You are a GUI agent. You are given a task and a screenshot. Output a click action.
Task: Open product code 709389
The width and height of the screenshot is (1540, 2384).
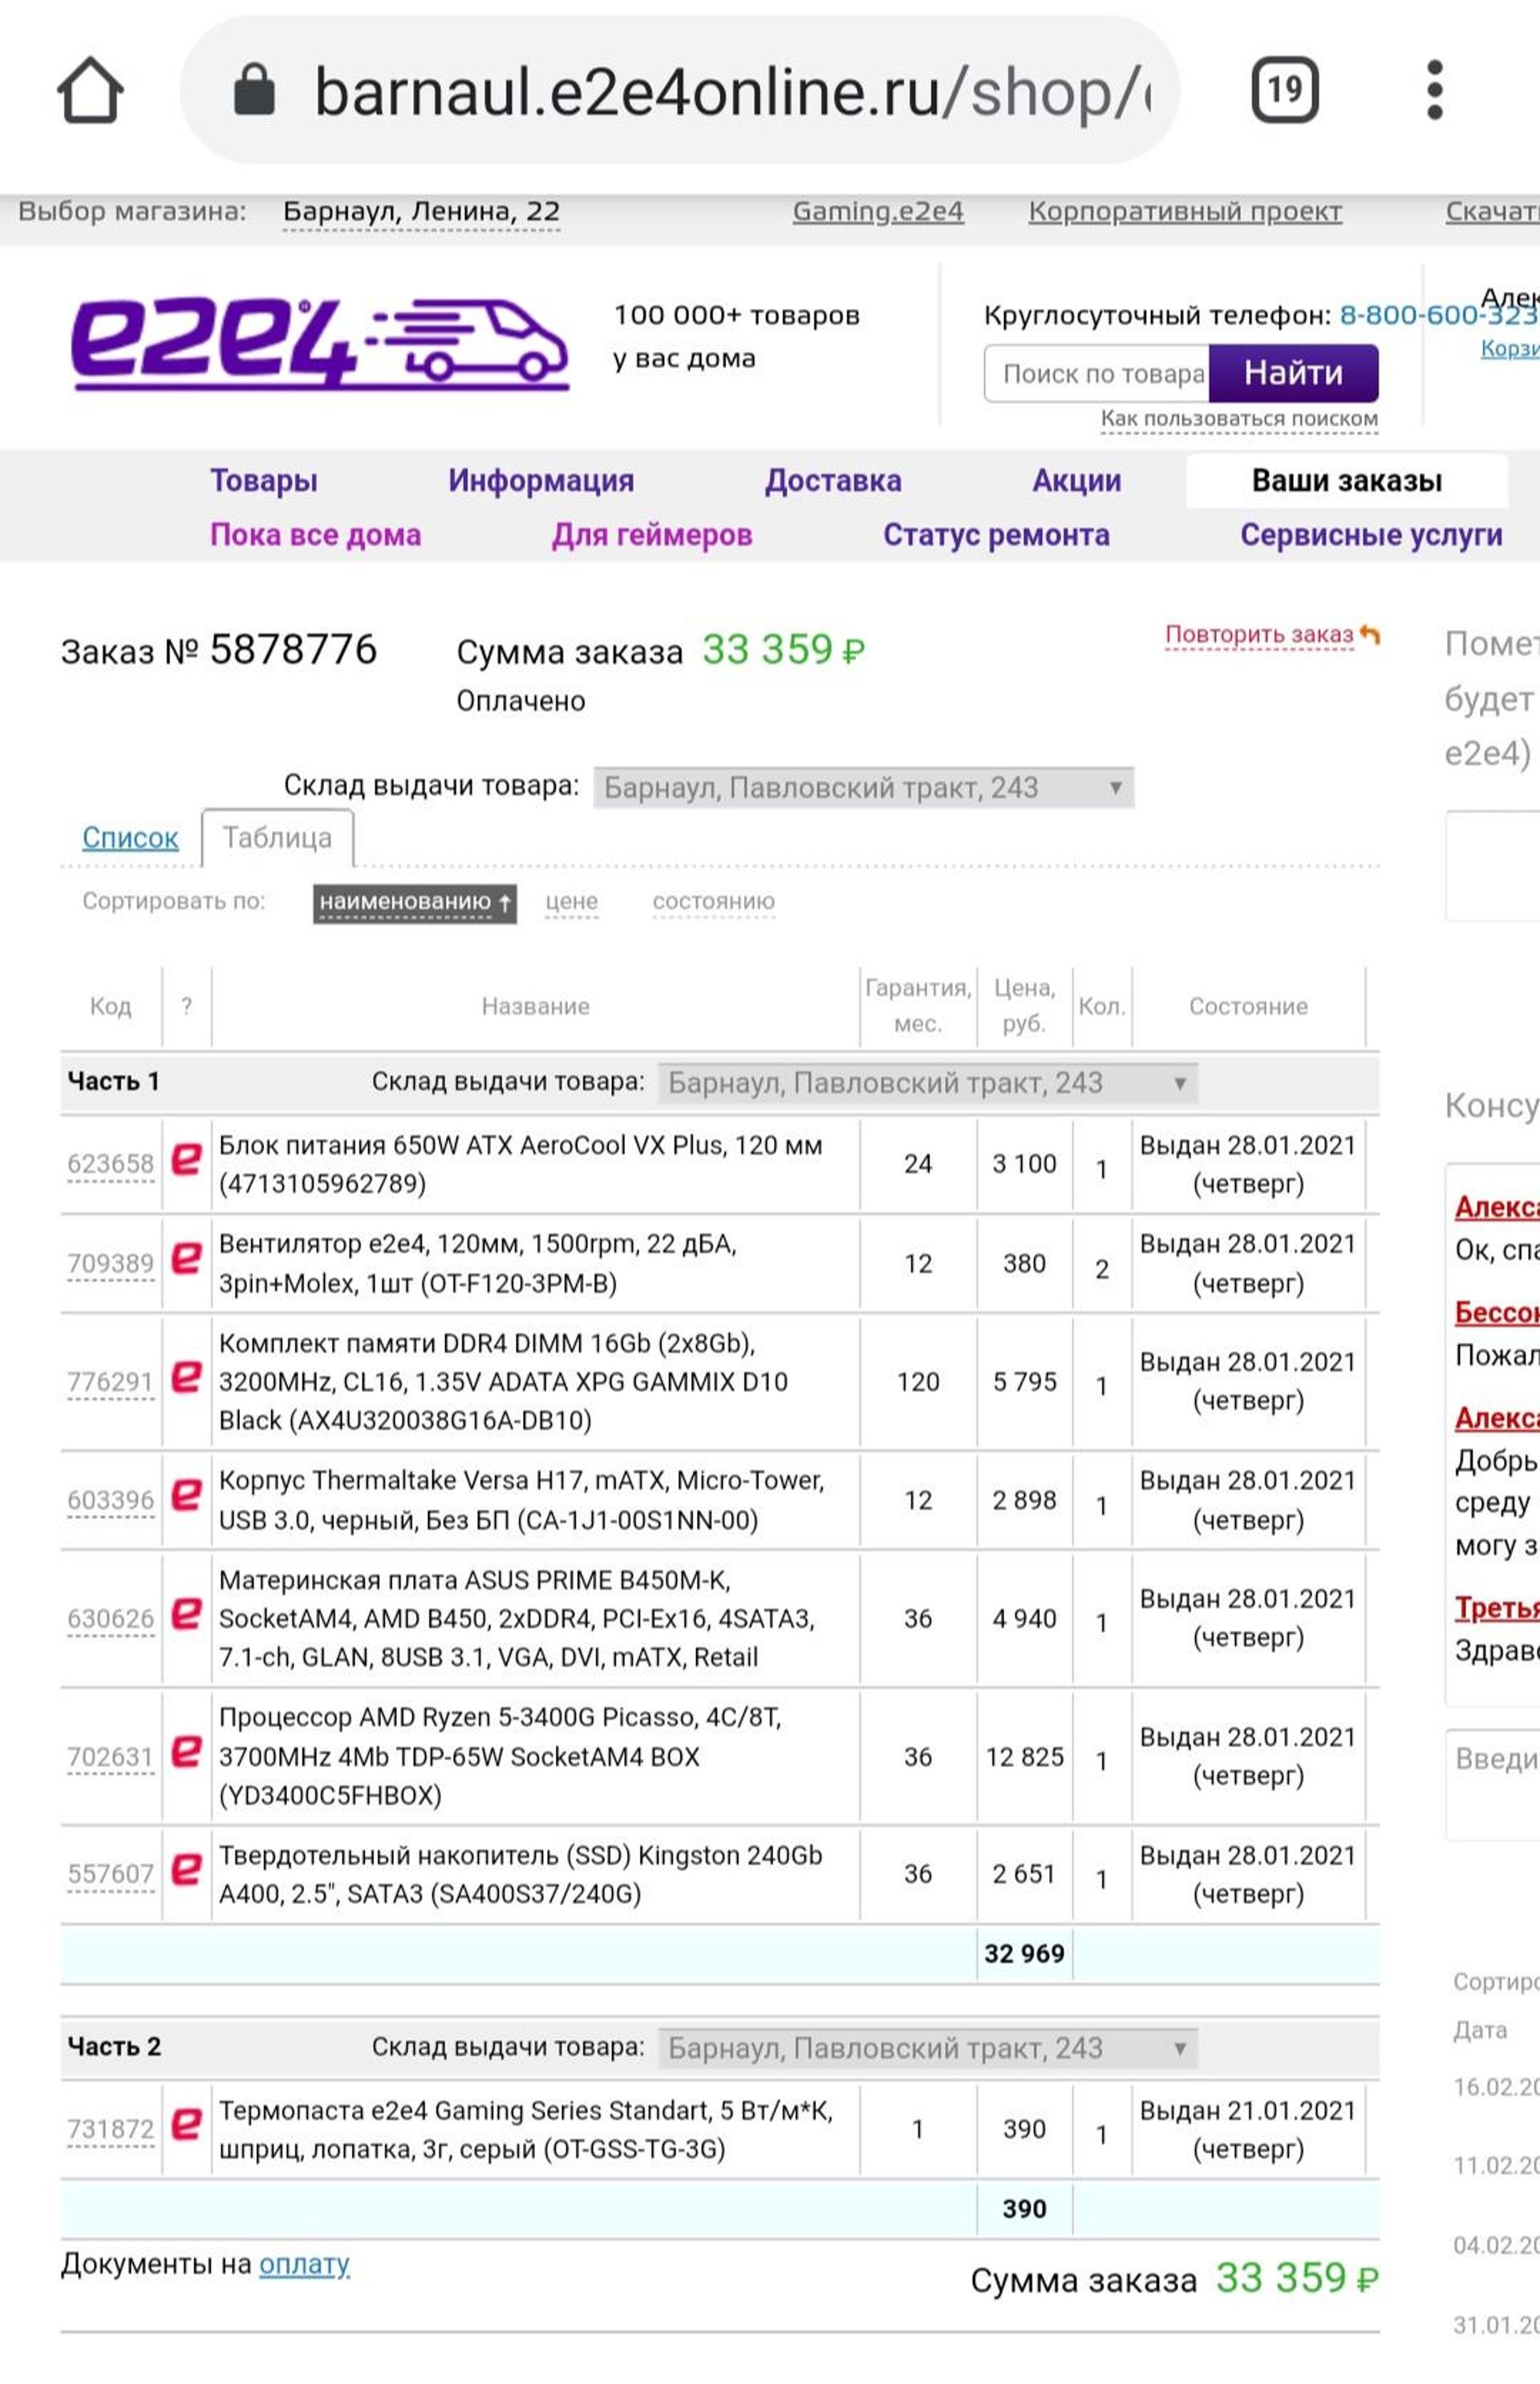point(110,1264)
